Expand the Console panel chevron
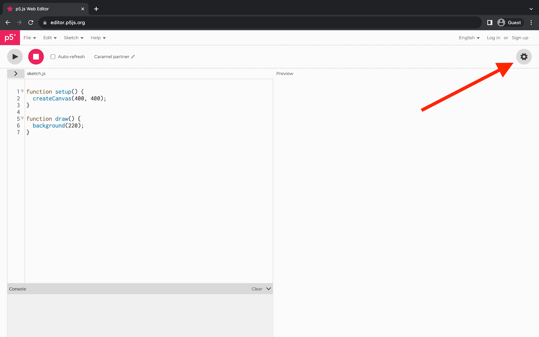The image size is (539, 337). [x=268, y=288]
